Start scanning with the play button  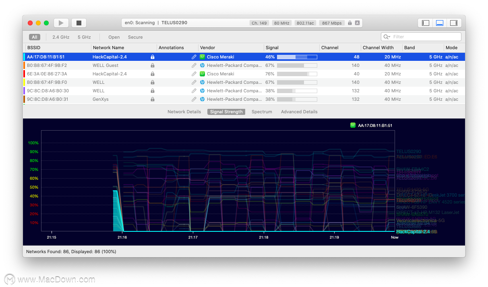pos(62,23)
